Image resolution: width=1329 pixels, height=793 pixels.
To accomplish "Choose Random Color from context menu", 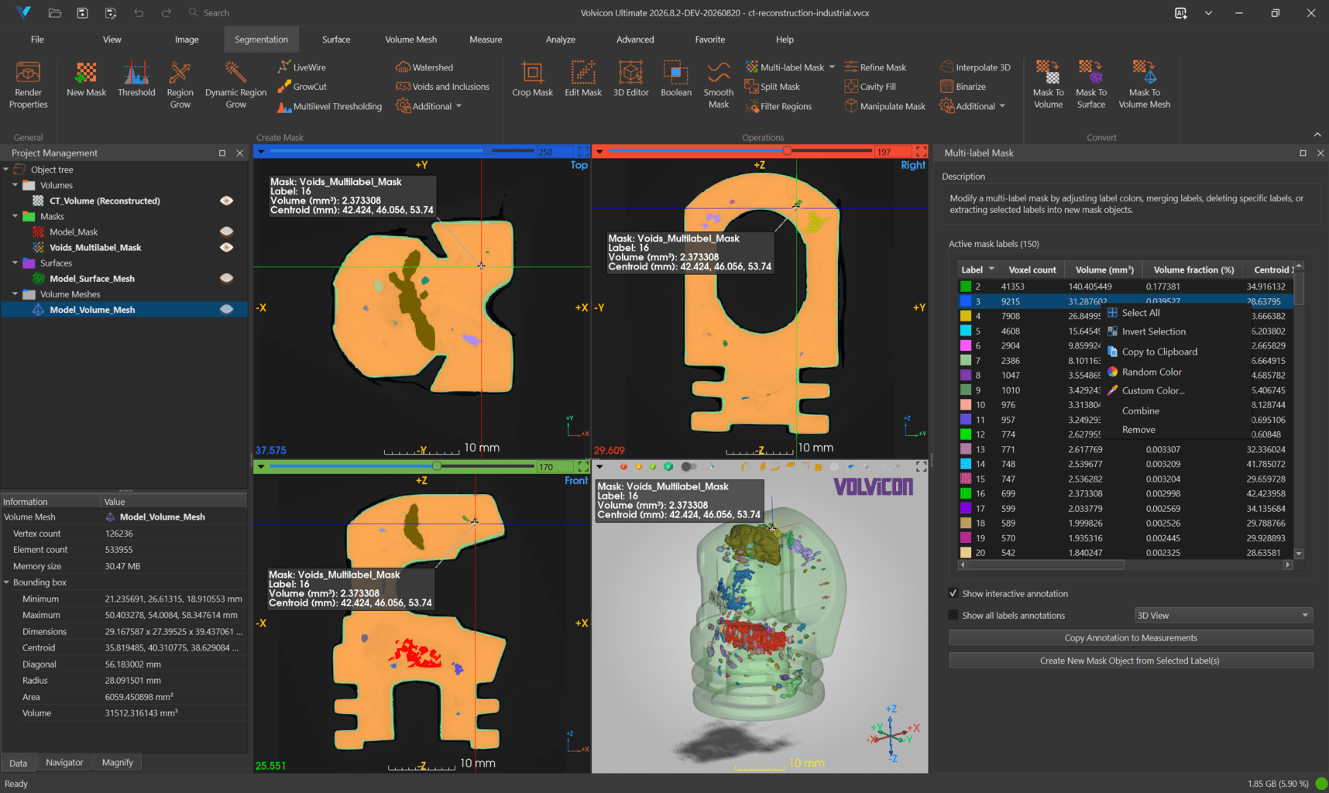I will tap(1152, 372).
